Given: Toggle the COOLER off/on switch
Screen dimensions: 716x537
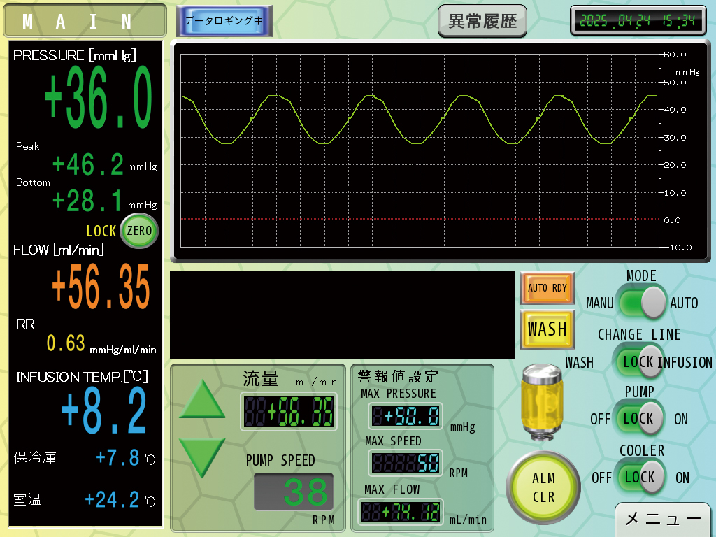Looking at the screenshot, I should (x=640, y=477).
